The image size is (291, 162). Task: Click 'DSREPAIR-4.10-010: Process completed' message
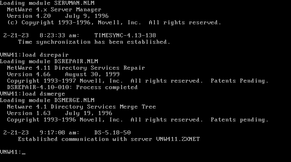pyautogui.click(x=72, y=87)
